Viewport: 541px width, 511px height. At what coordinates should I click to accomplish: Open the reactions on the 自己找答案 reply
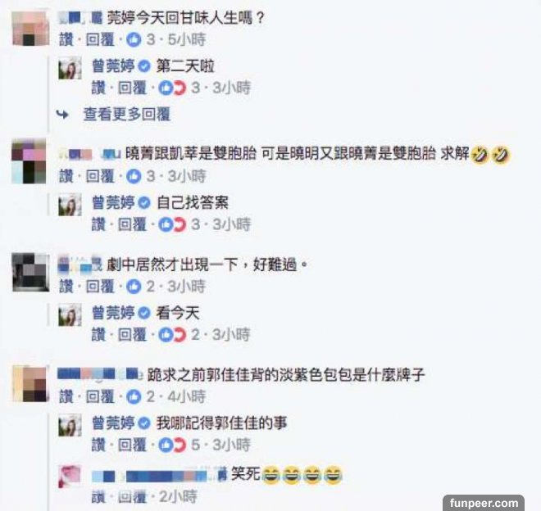[x=172, y=225]
